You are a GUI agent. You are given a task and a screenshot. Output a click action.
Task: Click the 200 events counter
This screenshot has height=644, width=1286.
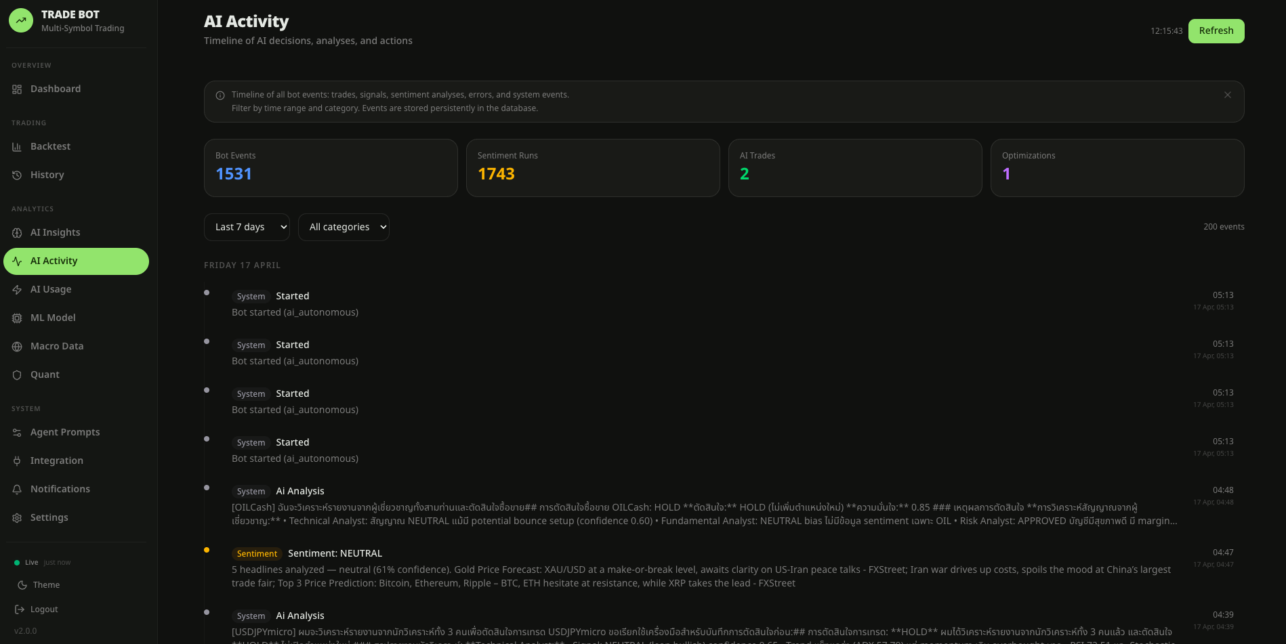click(1224, 227)
